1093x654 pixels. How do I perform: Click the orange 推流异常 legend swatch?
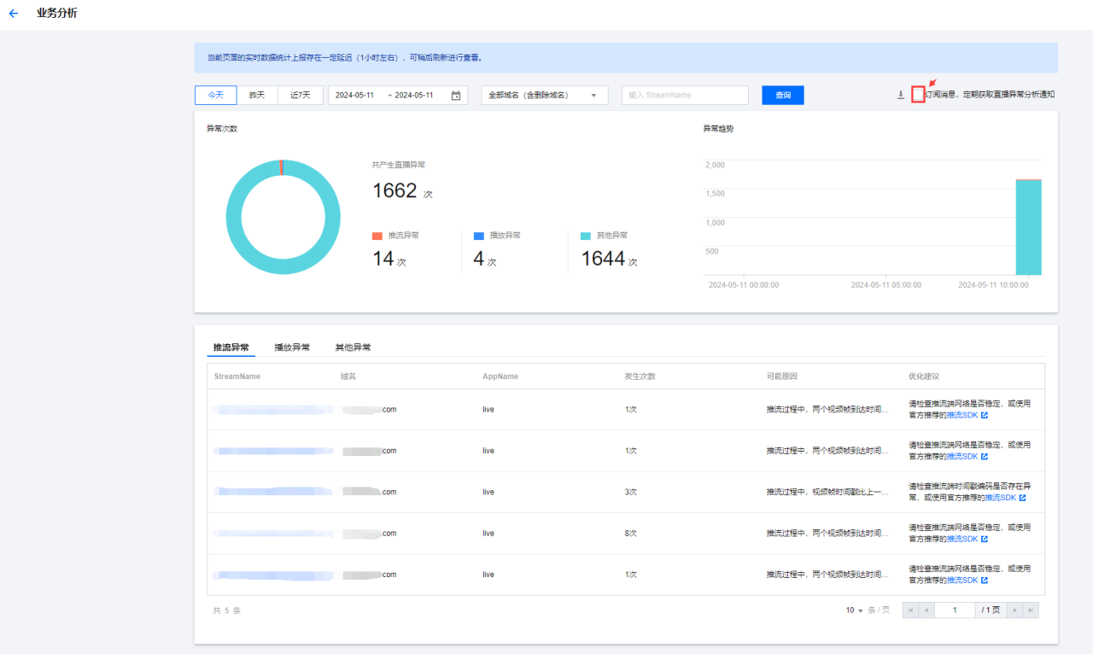(377, 236)
